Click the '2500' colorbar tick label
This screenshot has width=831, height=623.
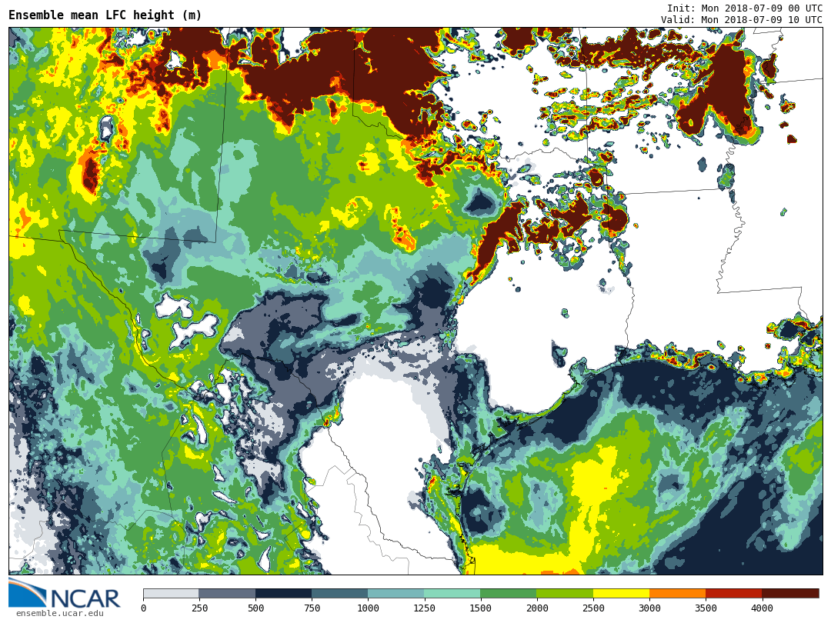tap(592, 608)
